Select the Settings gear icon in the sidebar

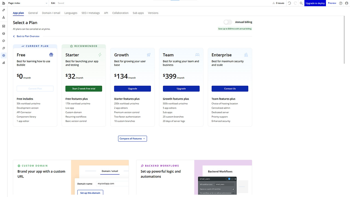(x=4, y=55)
